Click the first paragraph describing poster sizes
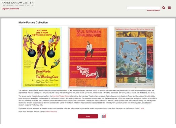 pyautogui.click(x=87, y=92)
